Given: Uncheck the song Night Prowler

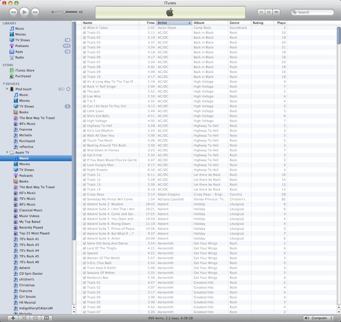Looking at the screenshot, I should (84, 170).
